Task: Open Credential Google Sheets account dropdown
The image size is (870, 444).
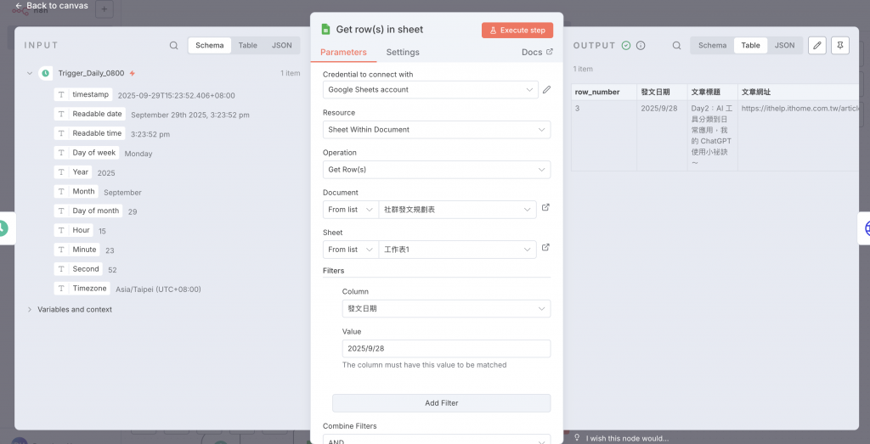Action: coord(431,90)
